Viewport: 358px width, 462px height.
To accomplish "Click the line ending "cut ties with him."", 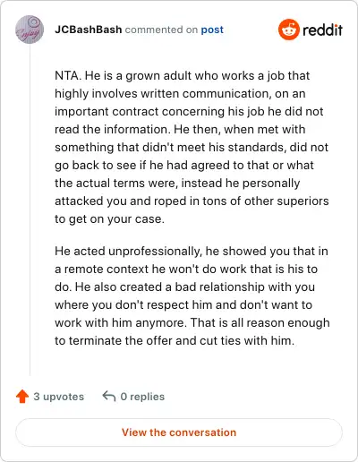I will click(175, 340).
